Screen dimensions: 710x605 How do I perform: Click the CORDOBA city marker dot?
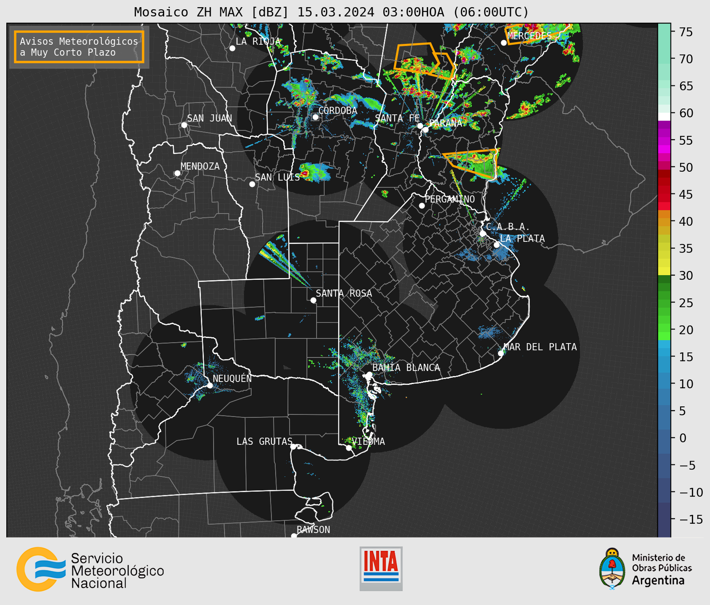click(x=315, y=117)
